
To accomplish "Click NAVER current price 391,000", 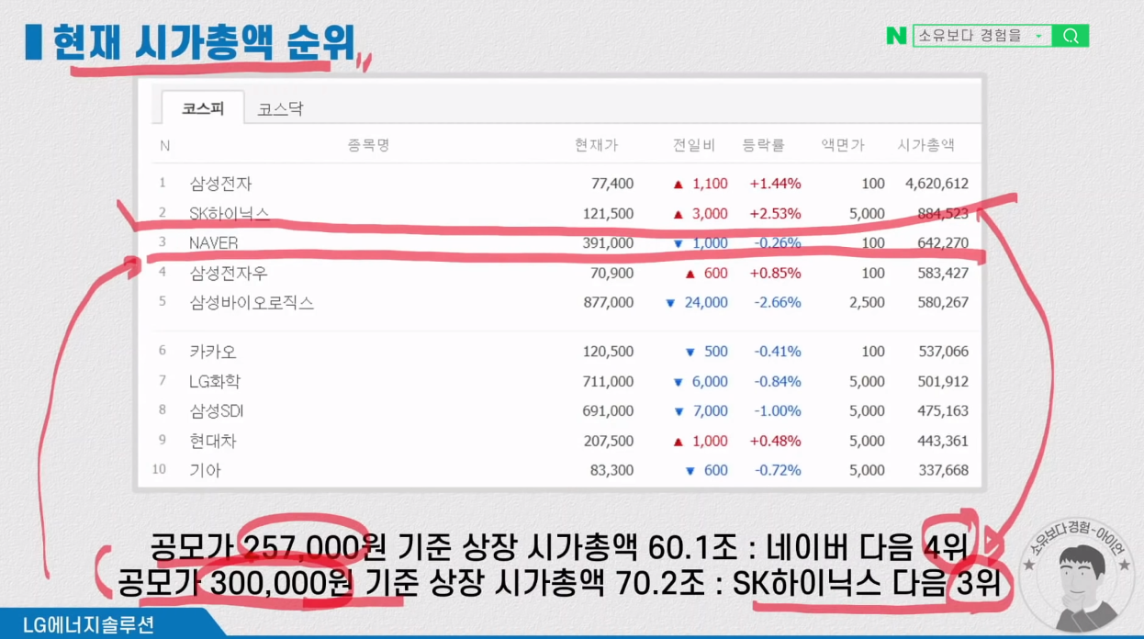I will tap(608, 243).
